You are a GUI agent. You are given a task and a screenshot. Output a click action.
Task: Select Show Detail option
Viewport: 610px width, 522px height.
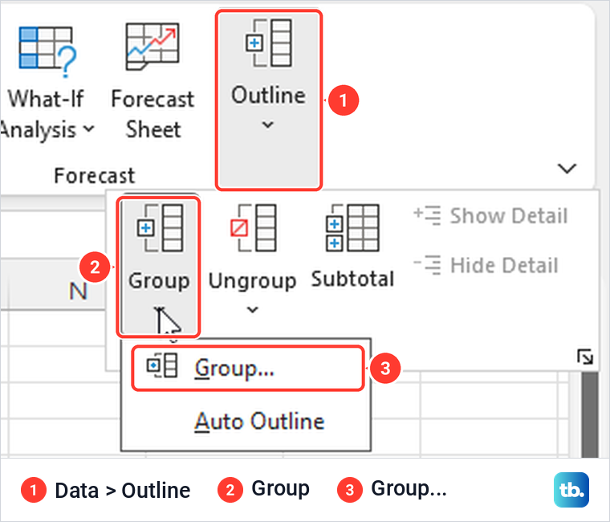(490, 216)
